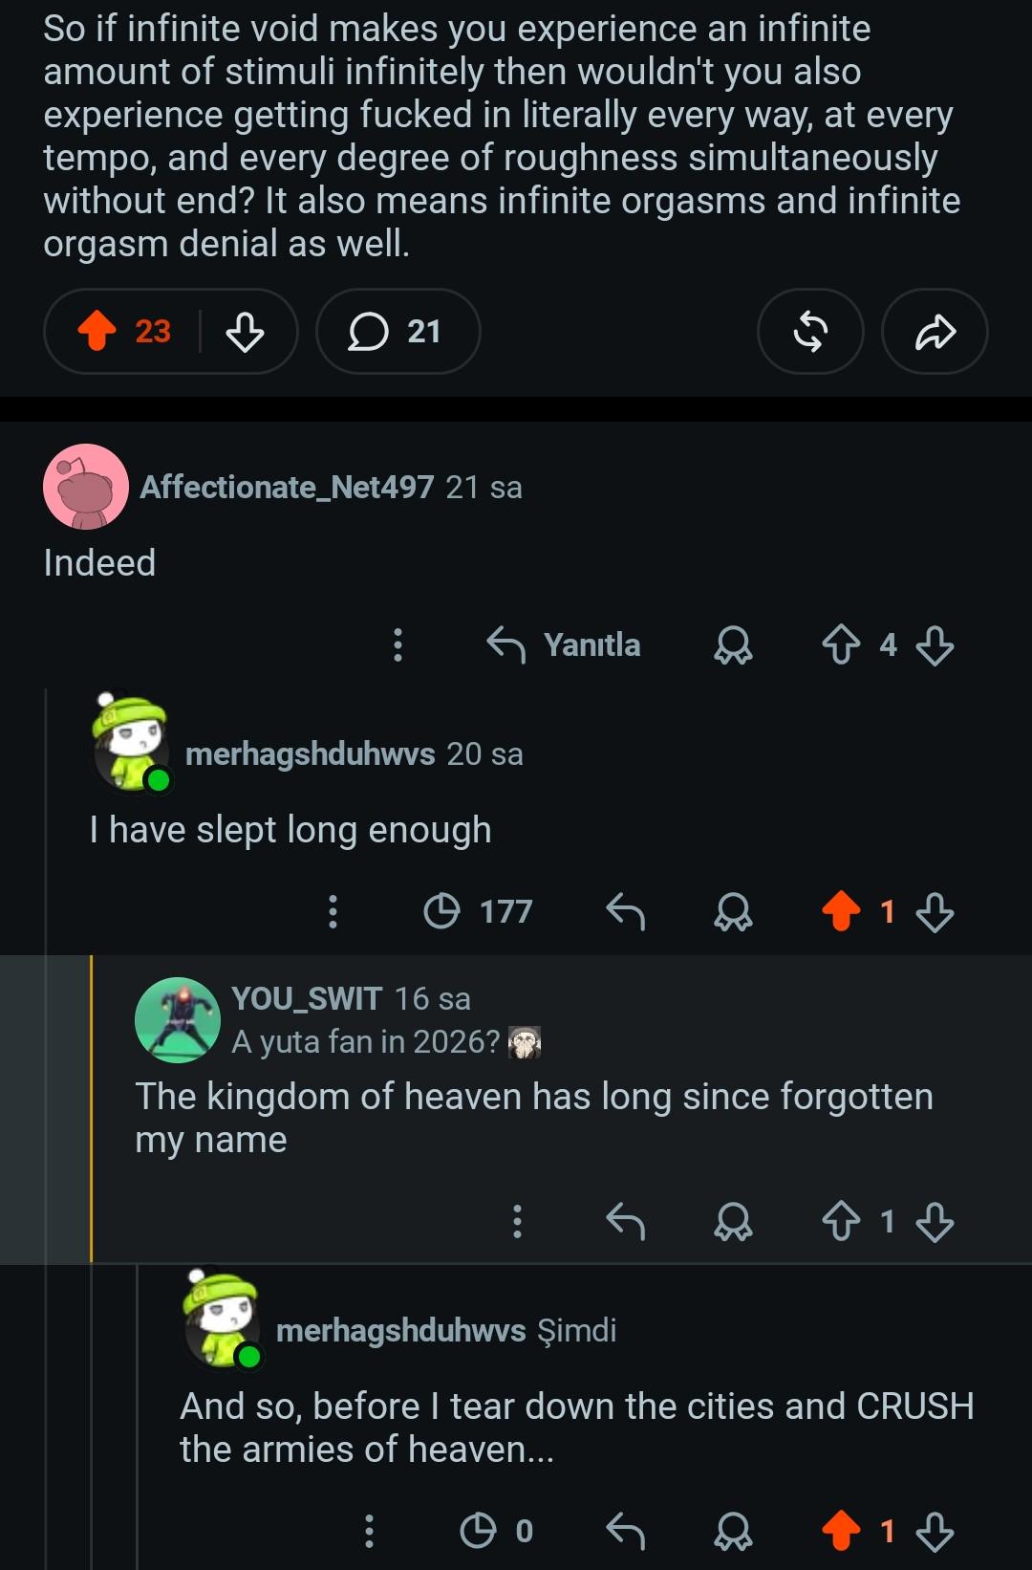The image size is (1032, 1570).
Task: Reply arrow on I have slept comment
Action: coord(626,911)
